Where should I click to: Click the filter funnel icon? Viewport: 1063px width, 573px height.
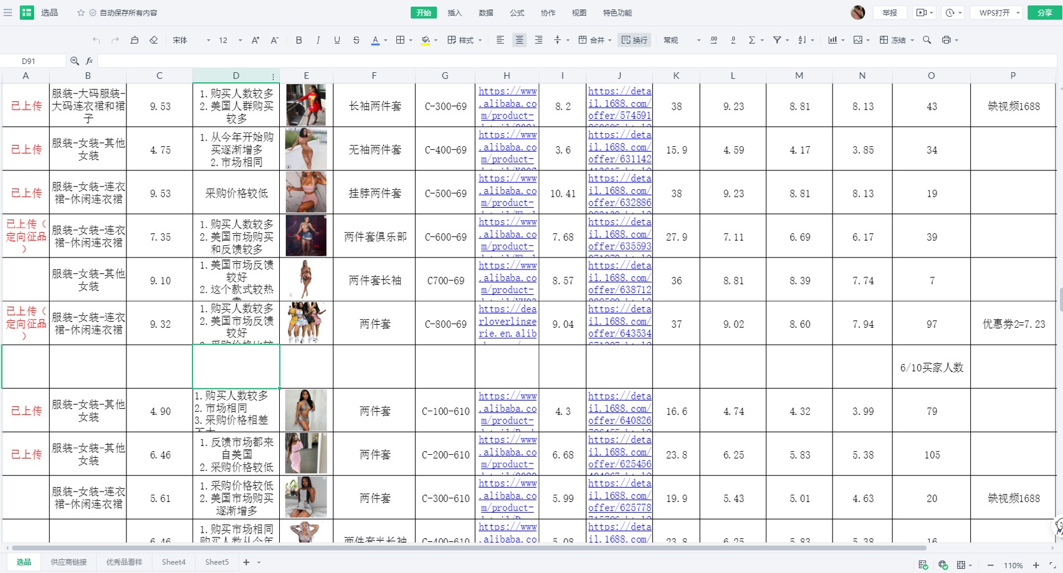pos(777,40)
